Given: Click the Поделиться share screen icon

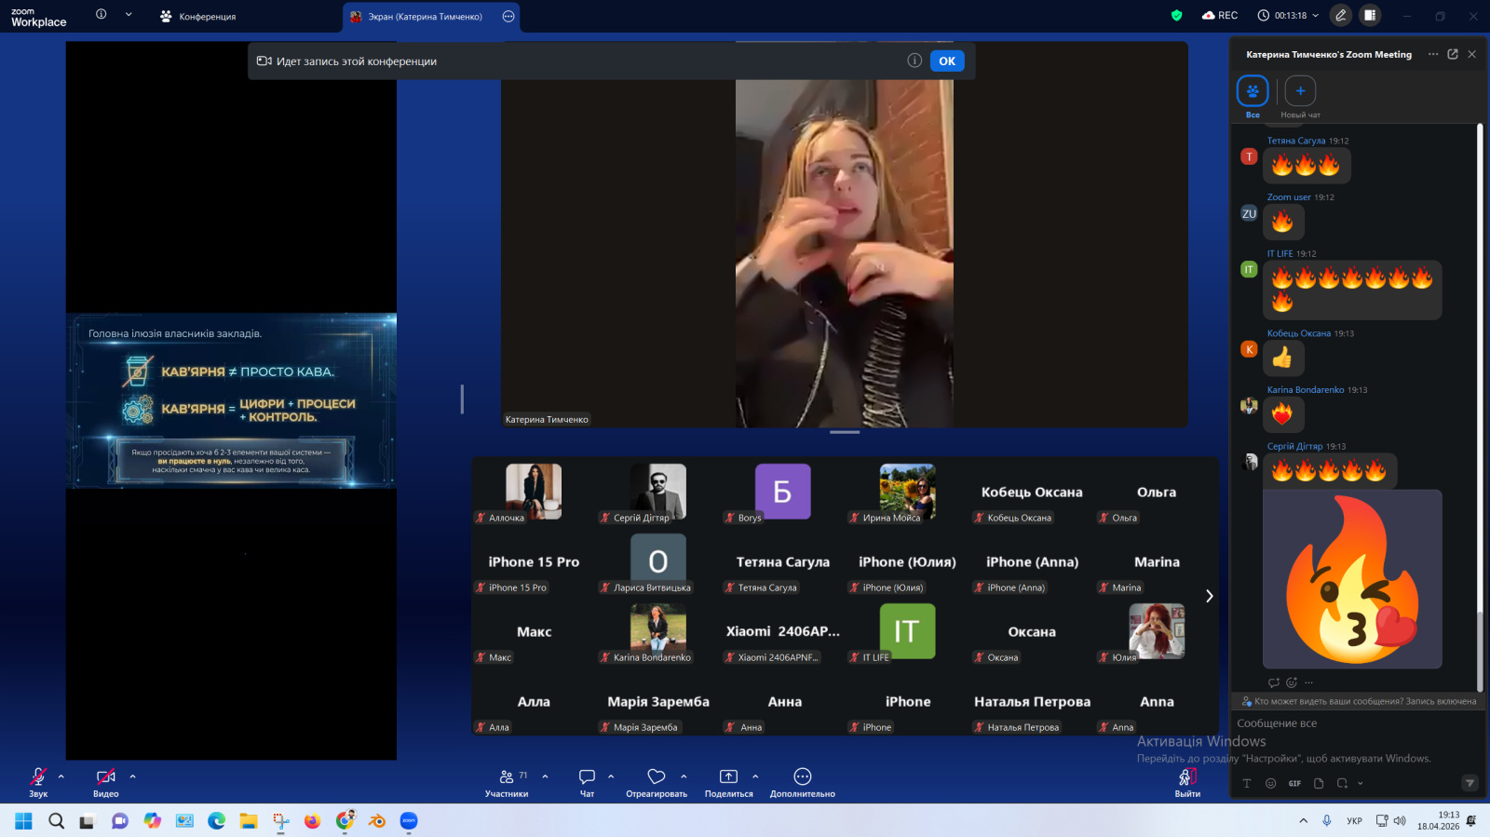Looking at the screenshot, I should (x=728, y=777).
